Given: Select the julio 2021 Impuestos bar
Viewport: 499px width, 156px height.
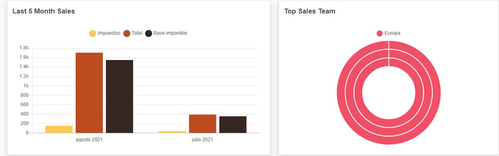Looking at the screenshot, I should 172,132.
